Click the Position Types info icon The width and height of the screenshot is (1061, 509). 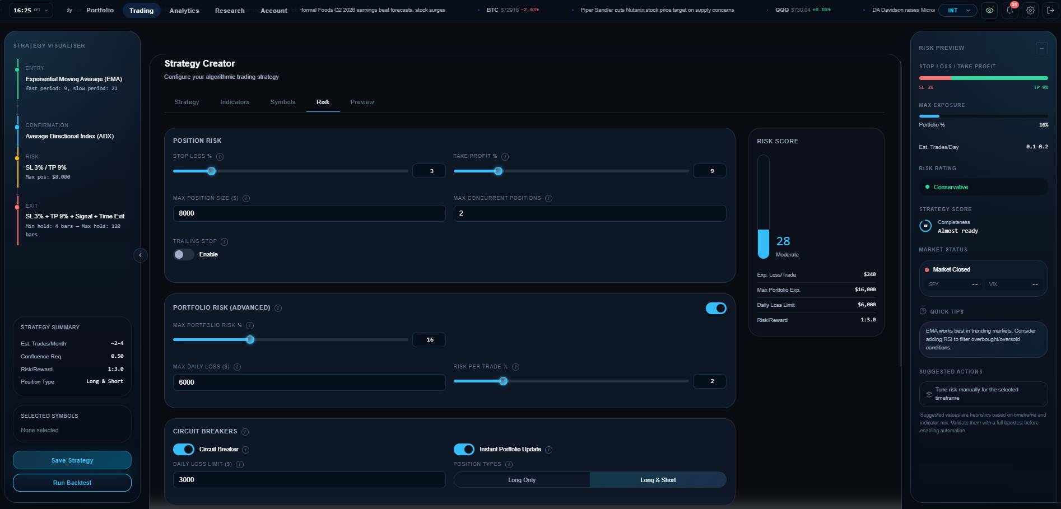509,465
